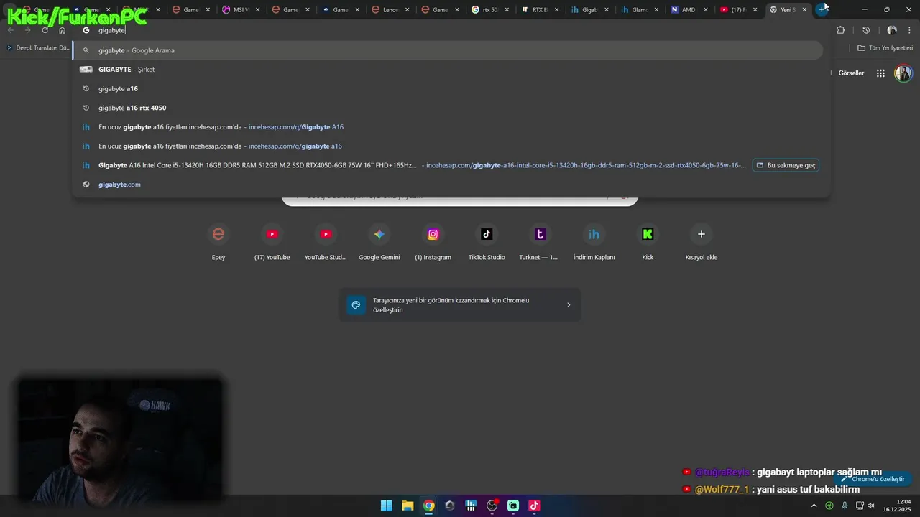Open the Instagram shortcut
920x517 pixels.
pos(433,242)
